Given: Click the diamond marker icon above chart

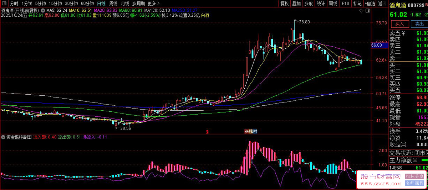Looking at the screenshot, I should [361, 11].
